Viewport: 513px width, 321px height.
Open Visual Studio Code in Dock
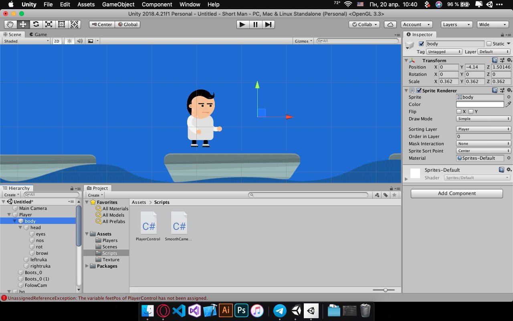click(179, 311)
